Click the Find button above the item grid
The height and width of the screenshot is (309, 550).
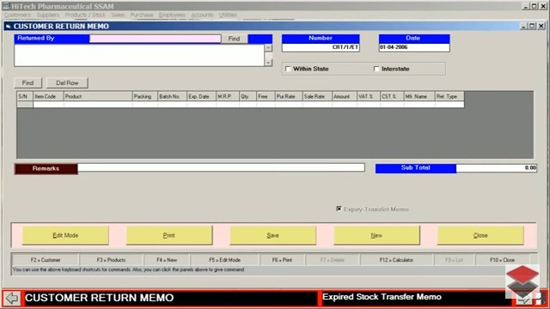coord(27,82)
